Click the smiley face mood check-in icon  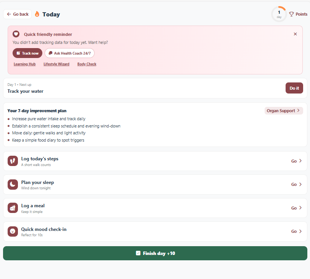(x=13, y=232)
